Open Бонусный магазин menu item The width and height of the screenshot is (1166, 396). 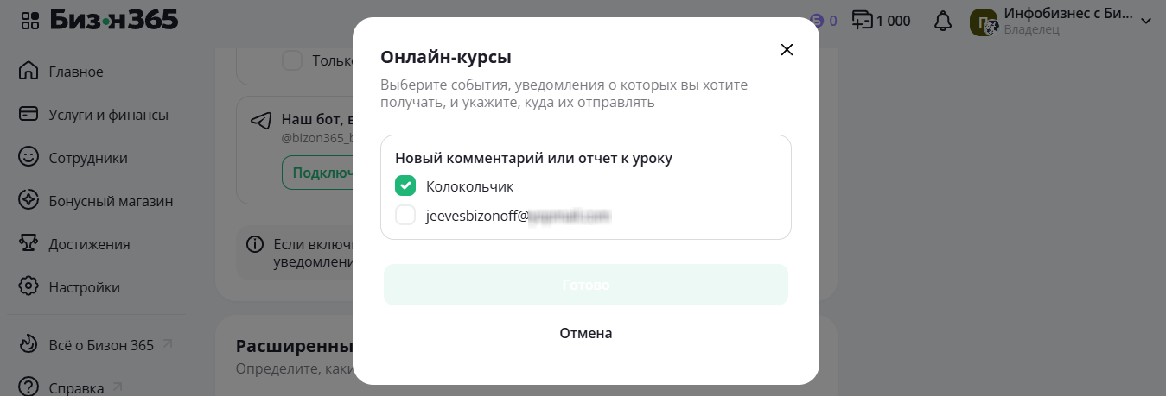click(x=111, y=201)
